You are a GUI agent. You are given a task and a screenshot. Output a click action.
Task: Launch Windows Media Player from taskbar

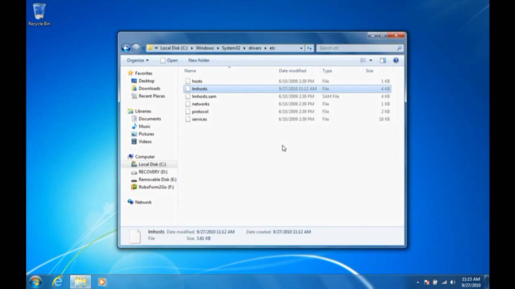point(102,282)
